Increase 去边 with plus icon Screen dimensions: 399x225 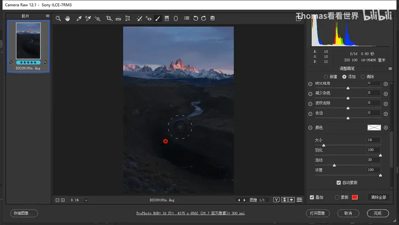386,113
